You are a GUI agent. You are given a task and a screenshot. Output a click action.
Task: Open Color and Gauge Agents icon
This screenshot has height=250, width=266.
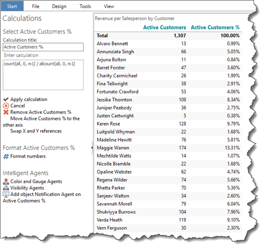6,182
